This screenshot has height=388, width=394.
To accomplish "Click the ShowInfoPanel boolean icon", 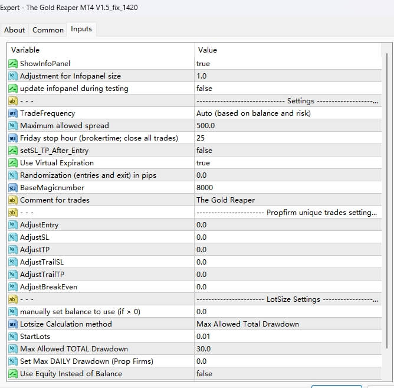I will pyautogui.click(x=13, y=64).
